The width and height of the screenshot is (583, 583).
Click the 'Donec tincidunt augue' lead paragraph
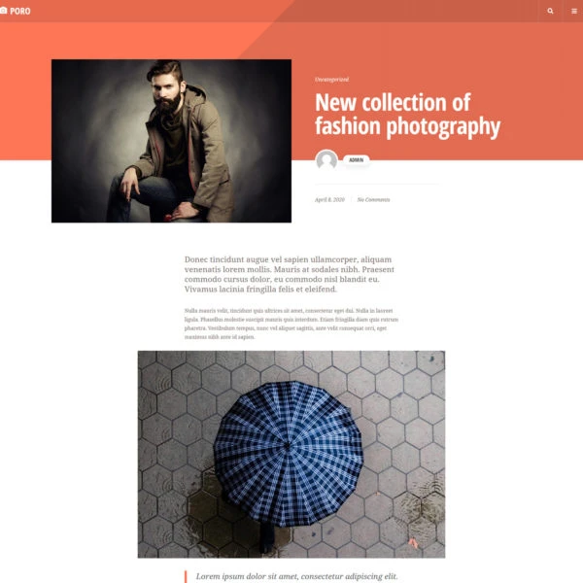tap(290, 274)
